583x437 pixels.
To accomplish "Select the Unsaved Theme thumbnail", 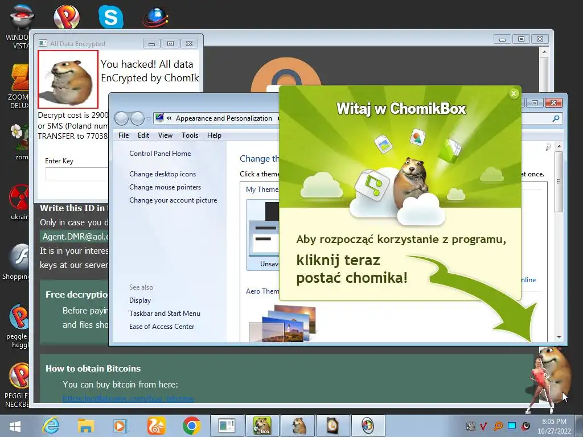I will click(x=263, y=234).
